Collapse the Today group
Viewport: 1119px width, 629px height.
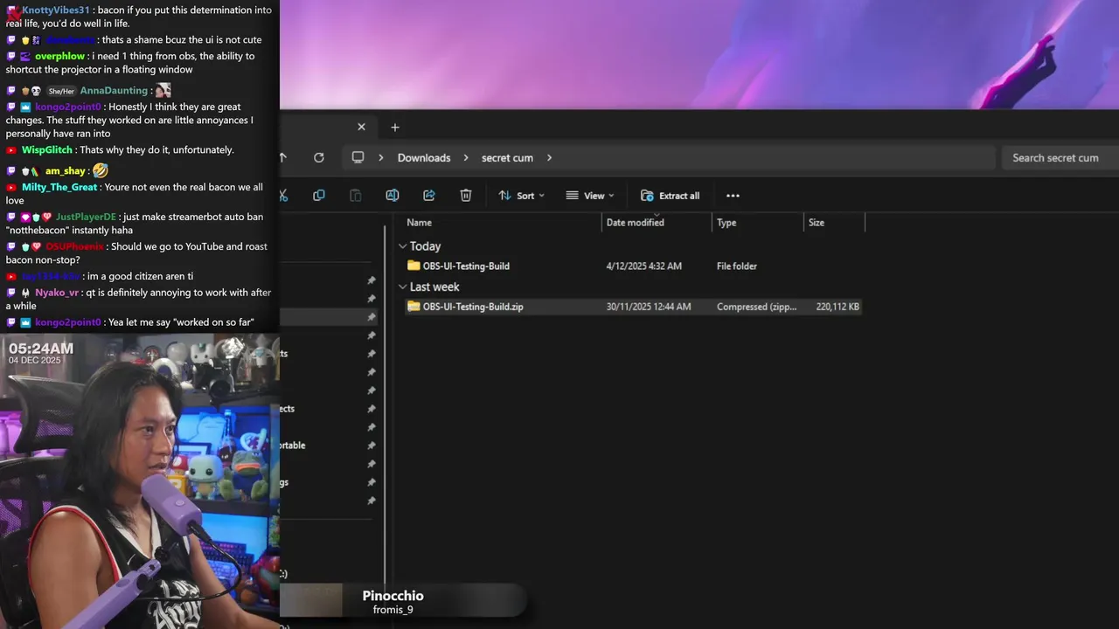click(403, 246)
